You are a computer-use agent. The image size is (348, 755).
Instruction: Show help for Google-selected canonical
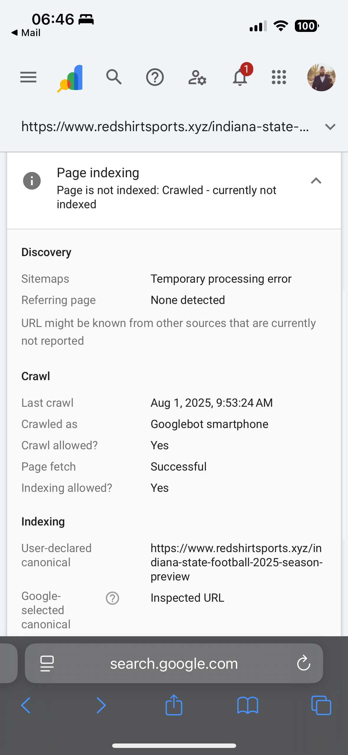click(112, 598)
